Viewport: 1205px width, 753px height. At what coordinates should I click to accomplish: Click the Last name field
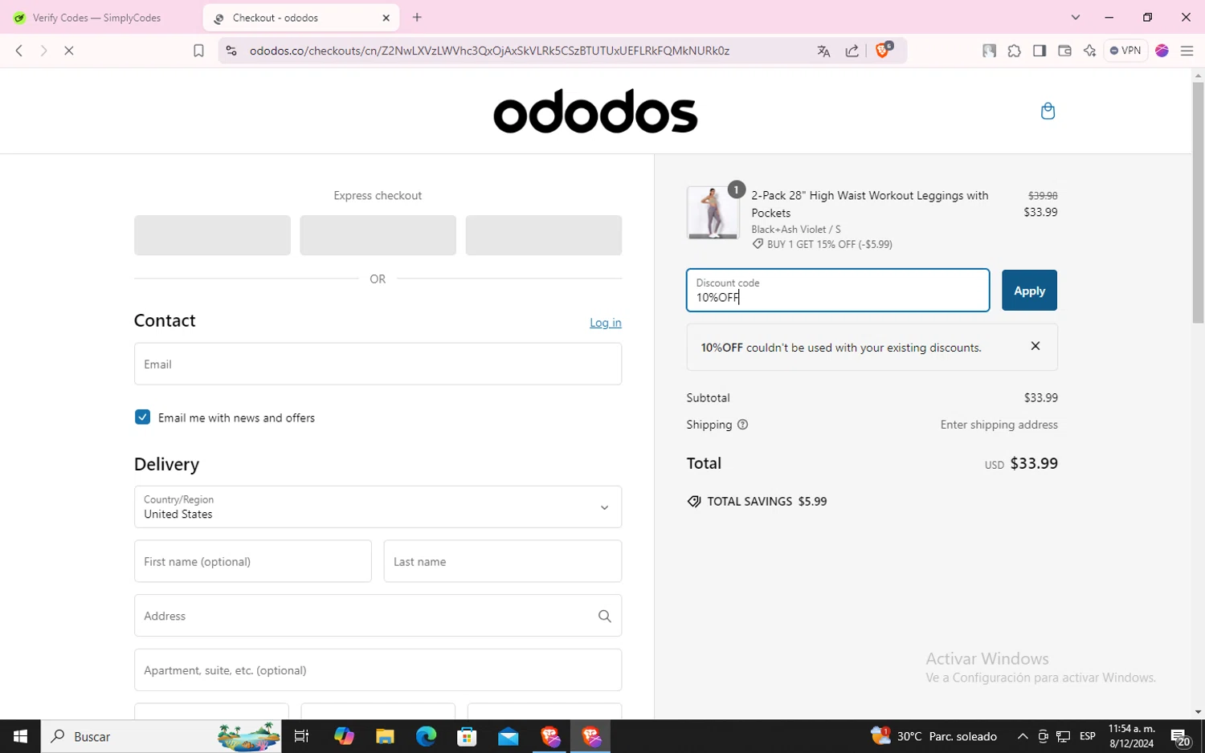(503, 561)
